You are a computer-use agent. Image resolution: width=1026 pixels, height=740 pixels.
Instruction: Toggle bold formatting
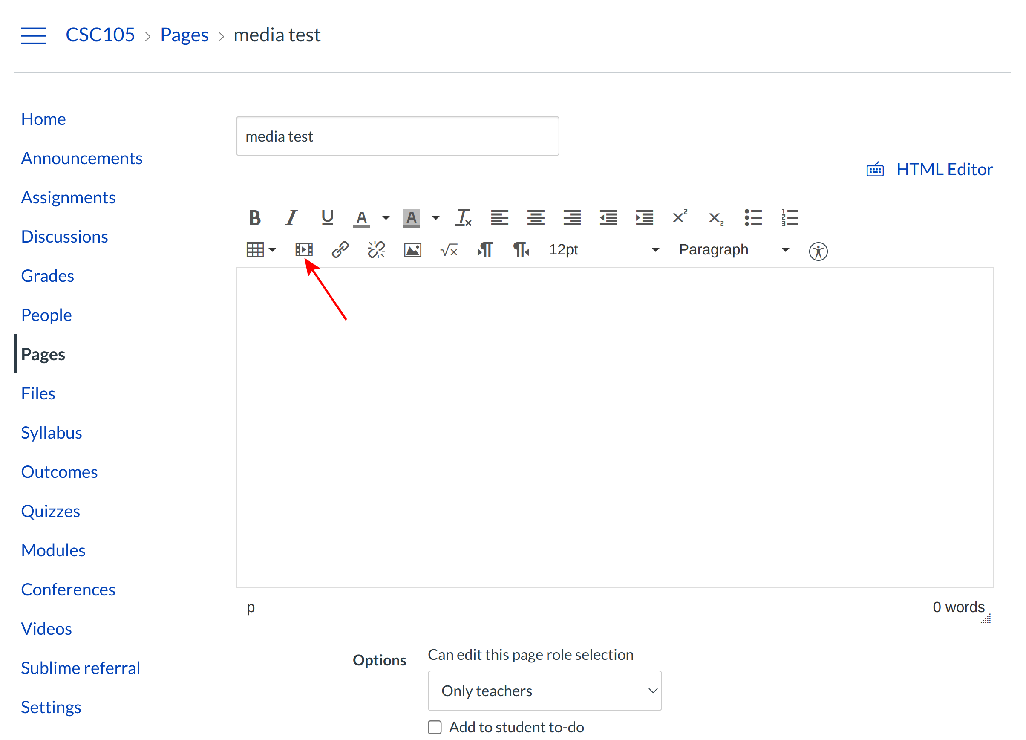pyautogui.click(x=255, y=218)
